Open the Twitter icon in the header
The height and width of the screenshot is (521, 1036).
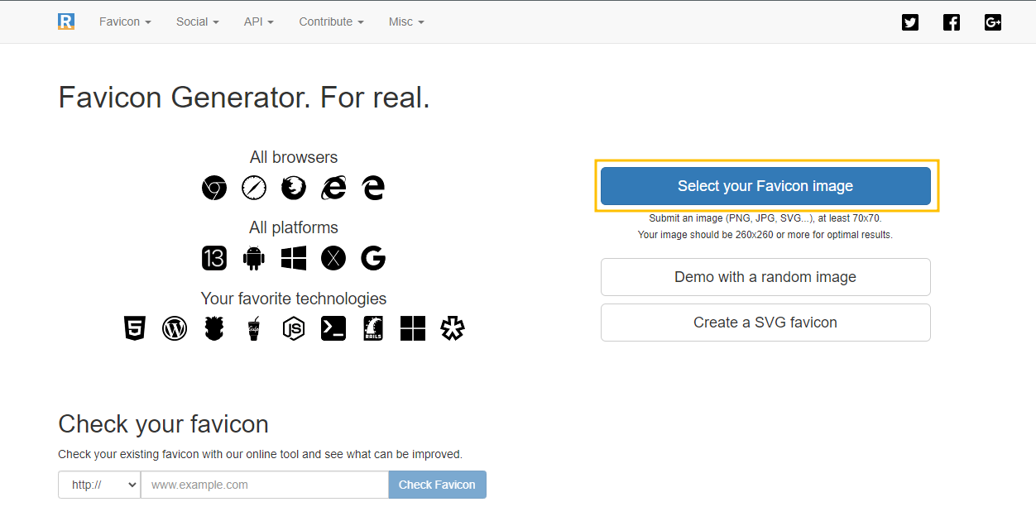[910, 22]
